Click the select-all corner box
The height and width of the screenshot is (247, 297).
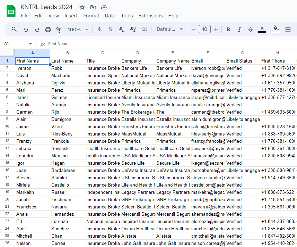[7, 53]
